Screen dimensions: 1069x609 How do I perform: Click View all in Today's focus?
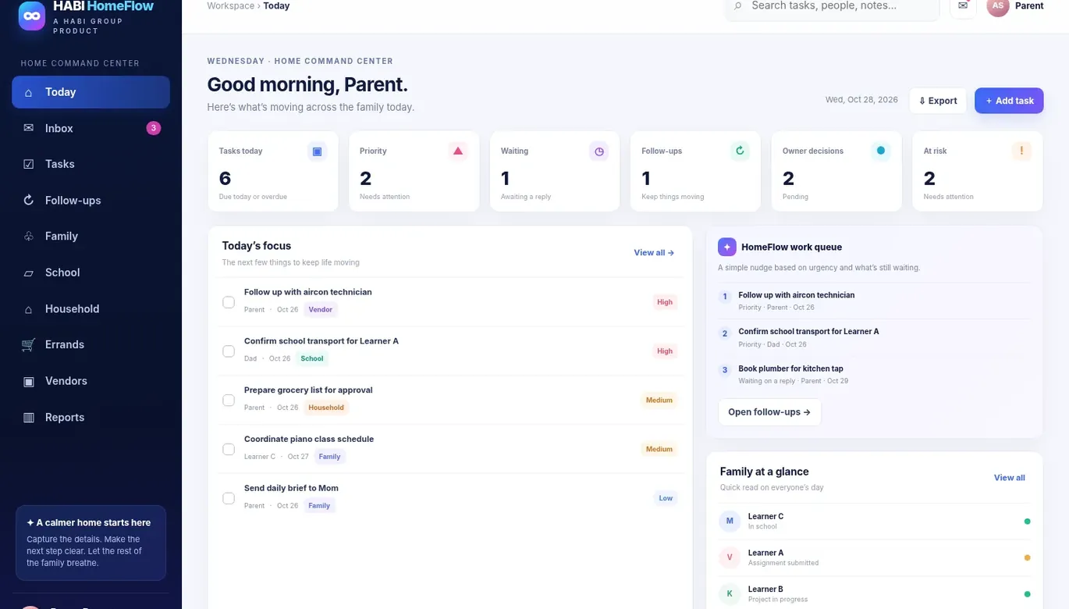click(654, 253)
